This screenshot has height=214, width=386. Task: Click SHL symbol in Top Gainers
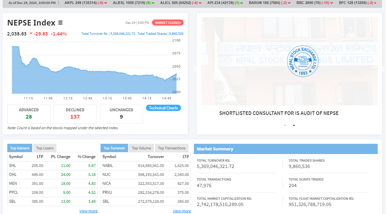[13, 166]
